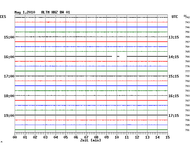Click the 06 minute axis label
The height and width of the screenshot is (145, 191).
tap(76, 137)
